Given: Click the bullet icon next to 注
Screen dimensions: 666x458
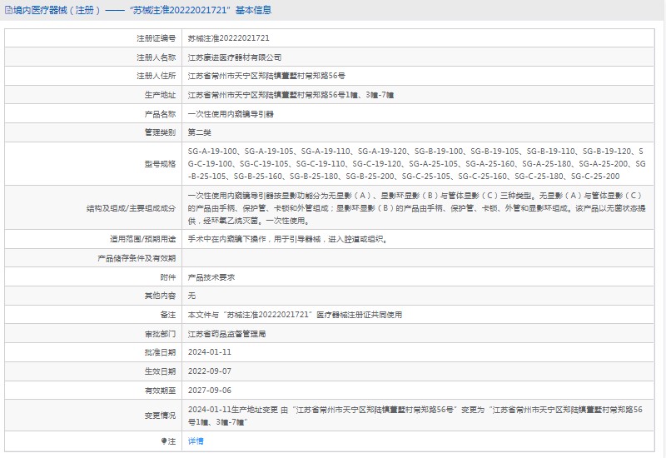Looking at the screenshot, I should point(164,441).
